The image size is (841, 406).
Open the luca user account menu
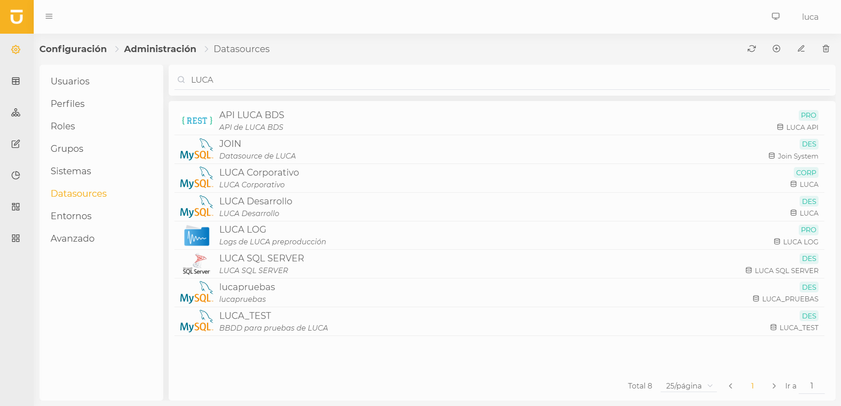(x=810, y=17)
